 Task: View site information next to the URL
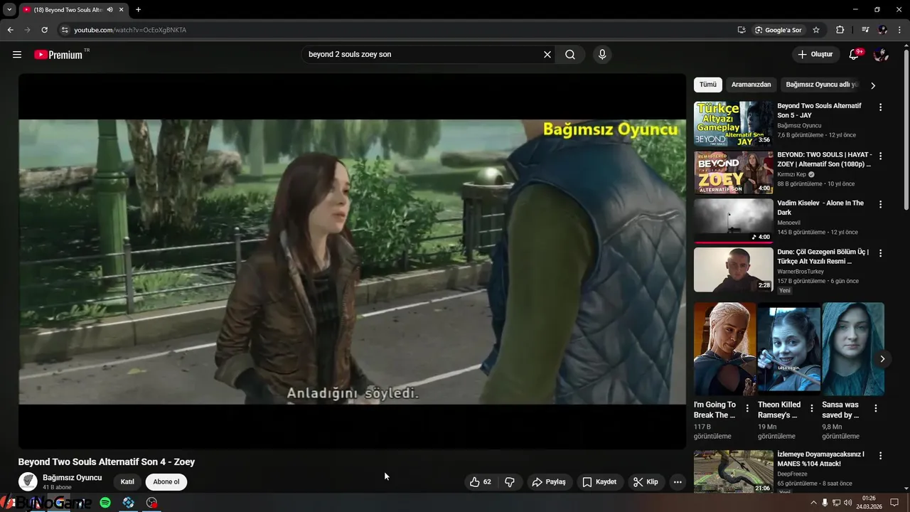[64, 30]
